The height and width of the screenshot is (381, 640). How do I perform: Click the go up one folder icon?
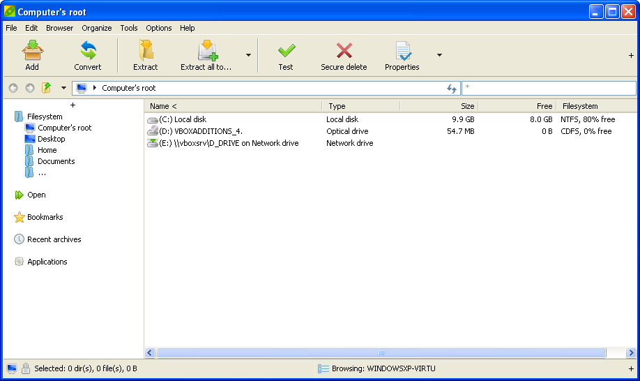(47, 87)
